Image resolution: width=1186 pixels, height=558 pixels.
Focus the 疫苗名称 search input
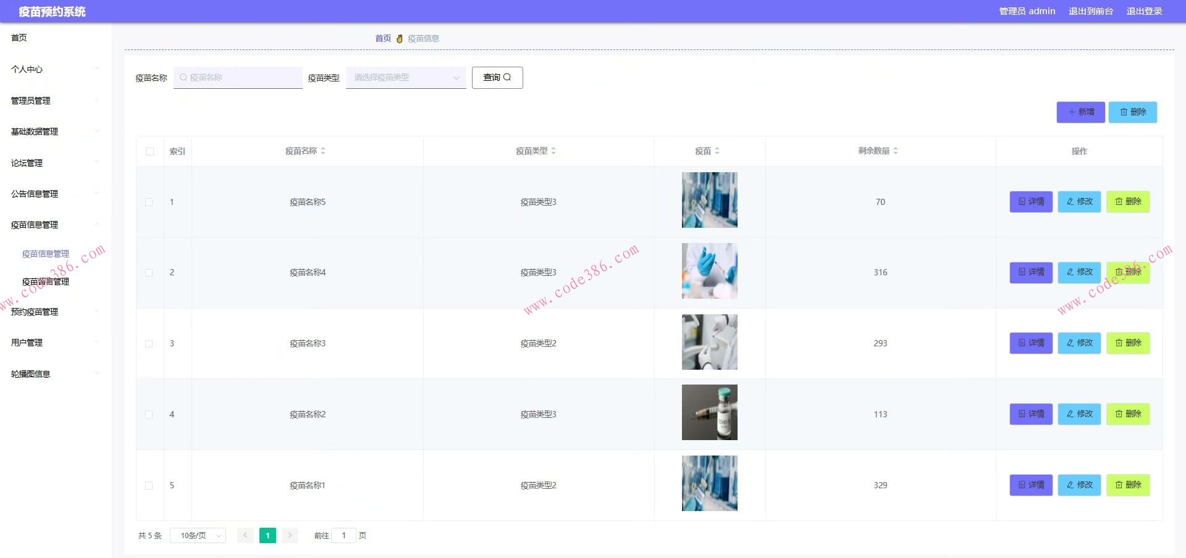(x=238, y=78)
